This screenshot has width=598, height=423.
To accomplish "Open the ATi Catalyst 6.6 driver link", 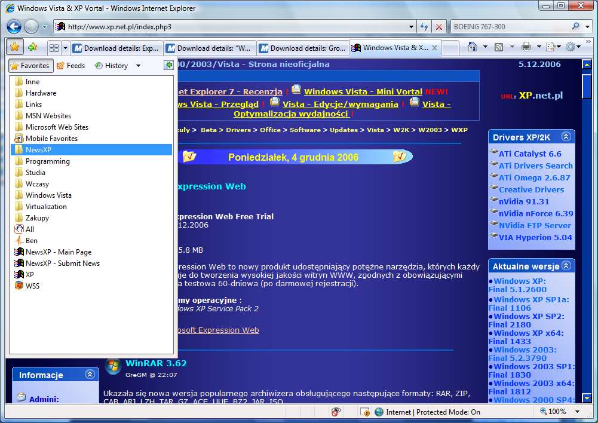I will pos(530,154).
